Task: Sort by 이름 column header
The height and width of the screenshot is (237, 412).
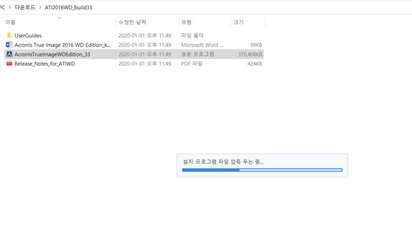Action: [10, 22]
